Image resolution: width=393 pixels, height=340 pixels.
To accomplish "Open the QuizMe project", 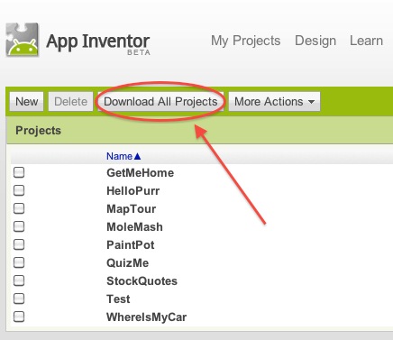I will [x=128, y=263].
